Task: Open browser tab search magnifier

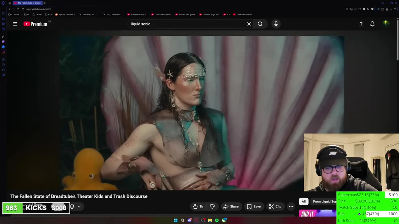Action: click(382, 3)
